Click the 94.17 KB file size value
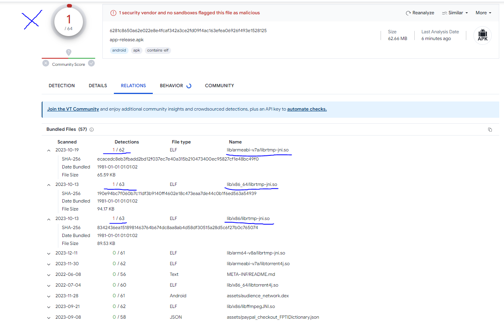Image resolution: width=504 pixels, height=327 pixels. pyautogui.click(x=106, y=209)
